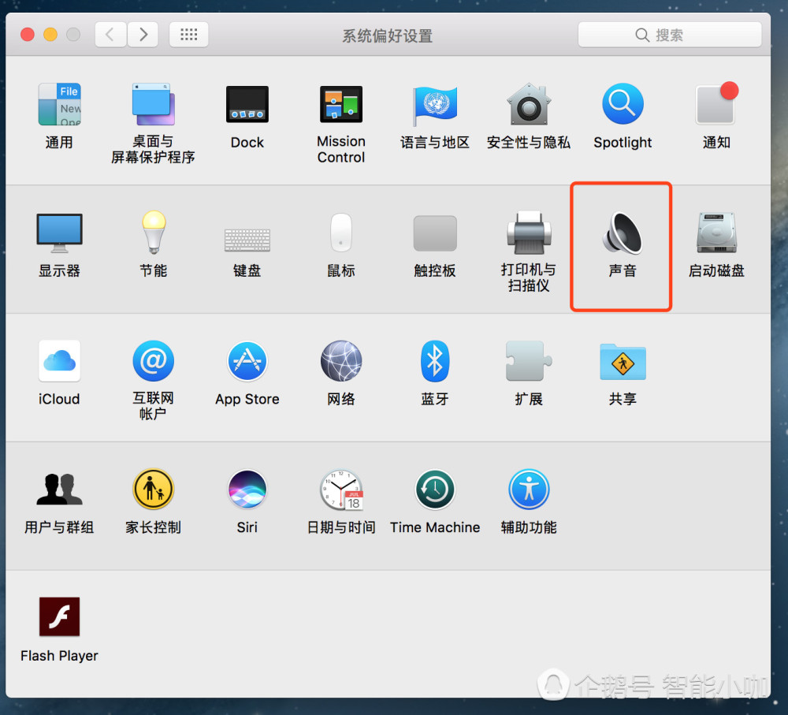
Task: Click the forward navigation arrow
Action: (143, 35)
